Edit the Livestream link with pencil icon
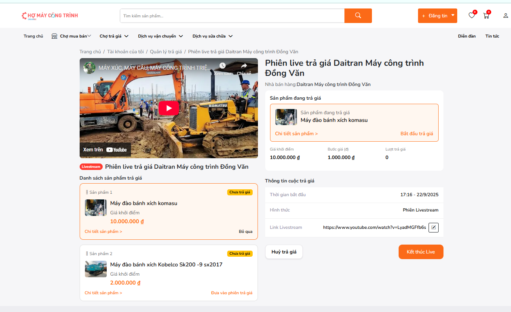The width and height of the screenshot is (511, 312). [433, 228]
